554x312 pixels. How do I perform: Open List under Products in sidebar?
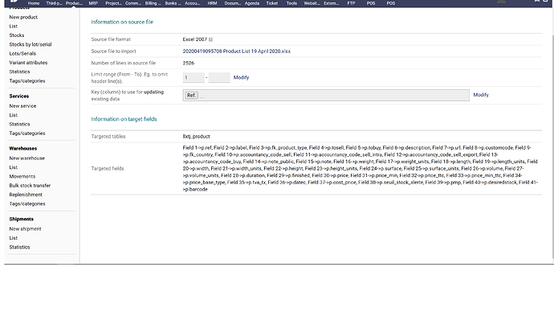pos(14,27)
